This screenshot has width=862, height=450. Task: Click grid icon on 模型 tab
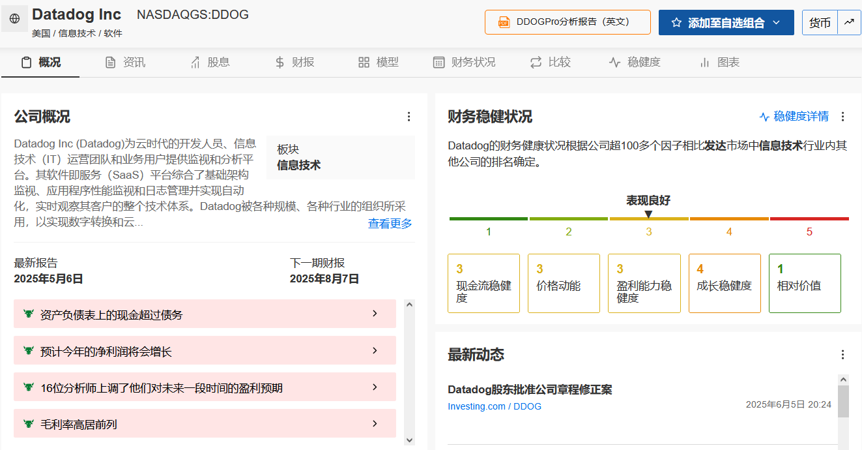(x=364, y=63)
